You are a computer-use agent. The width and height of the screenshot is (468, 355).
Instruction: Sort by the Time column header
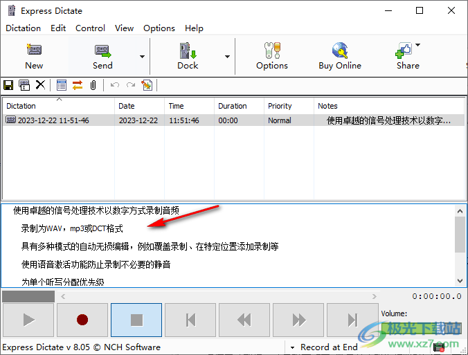tap(189, 106)
